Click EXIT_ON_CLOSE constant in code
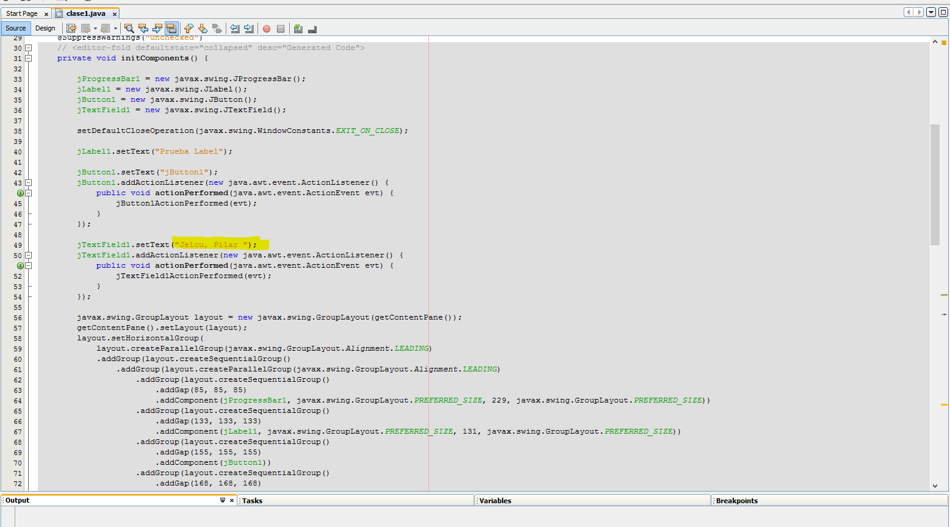The height and width of the screenshot is (527, 950). 367,131
